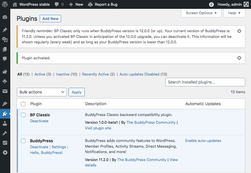Viewport: 251px width, 173px height.
Task: Open Settings sidebar icon
Action: point(5,143)
